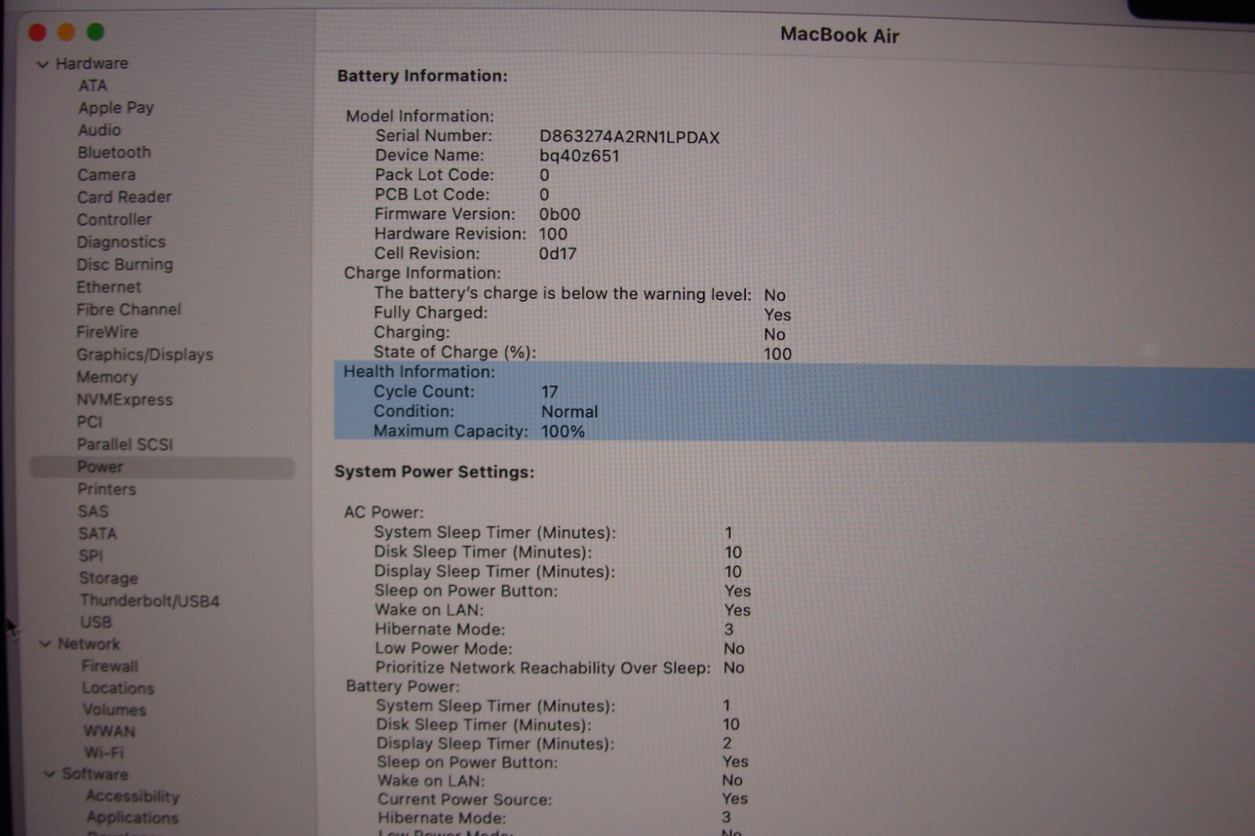Open the NVMExpress entry

click(124, 400)
